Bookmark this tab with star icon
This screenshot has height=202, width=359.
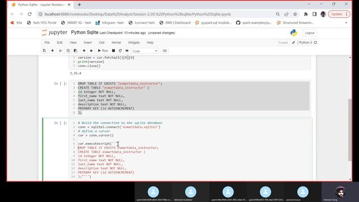click(x=295, y=14)
